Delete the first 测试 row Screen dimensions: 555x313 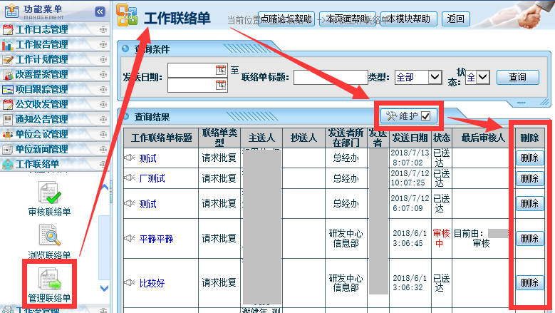click(529, 158)
